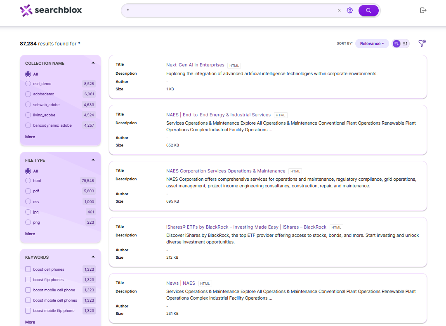This screenshot has height=326, width=446.
Task: Click the 87,284 results found text
Action: point(50,43)
